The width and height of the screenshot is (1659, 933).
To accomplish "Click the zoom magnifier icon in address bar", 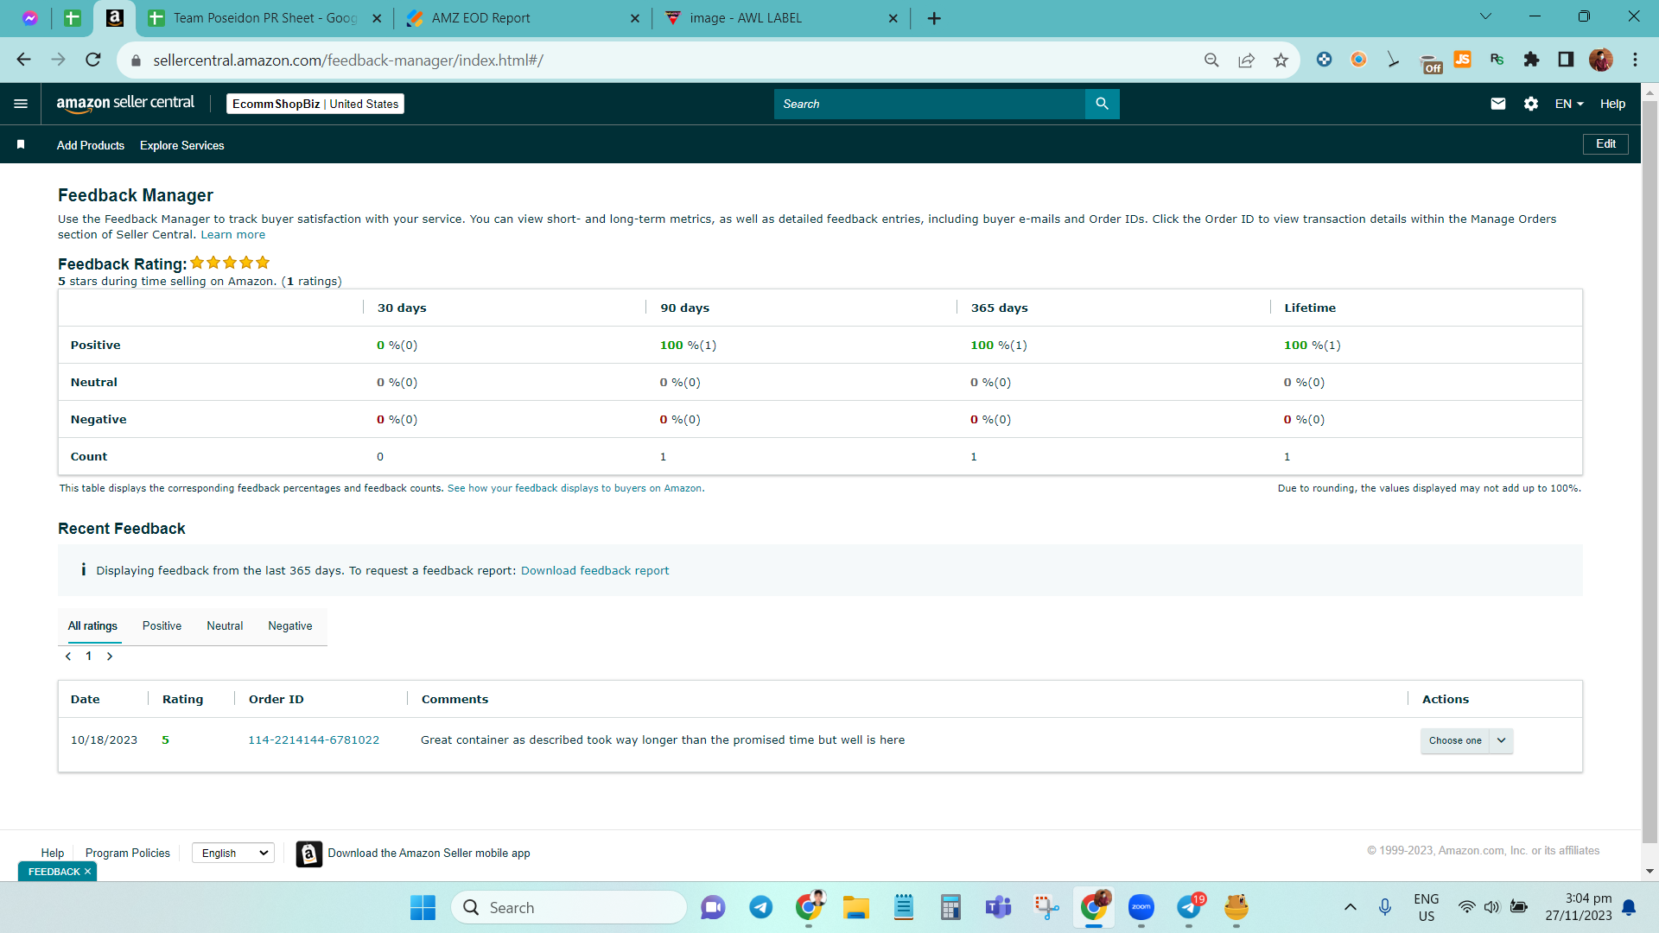I will click(x=1211, y=60).
